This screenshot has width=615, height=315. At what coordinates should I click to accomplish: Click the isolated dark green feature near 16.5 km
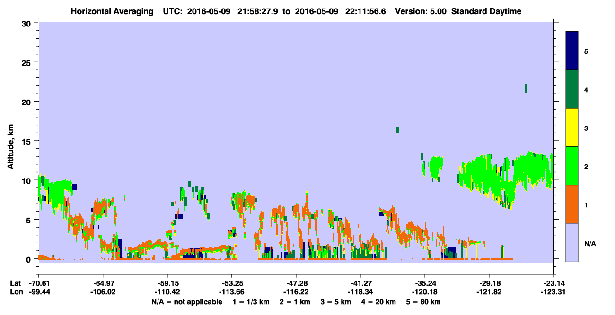pyautogui.click(x=397, y=130)
